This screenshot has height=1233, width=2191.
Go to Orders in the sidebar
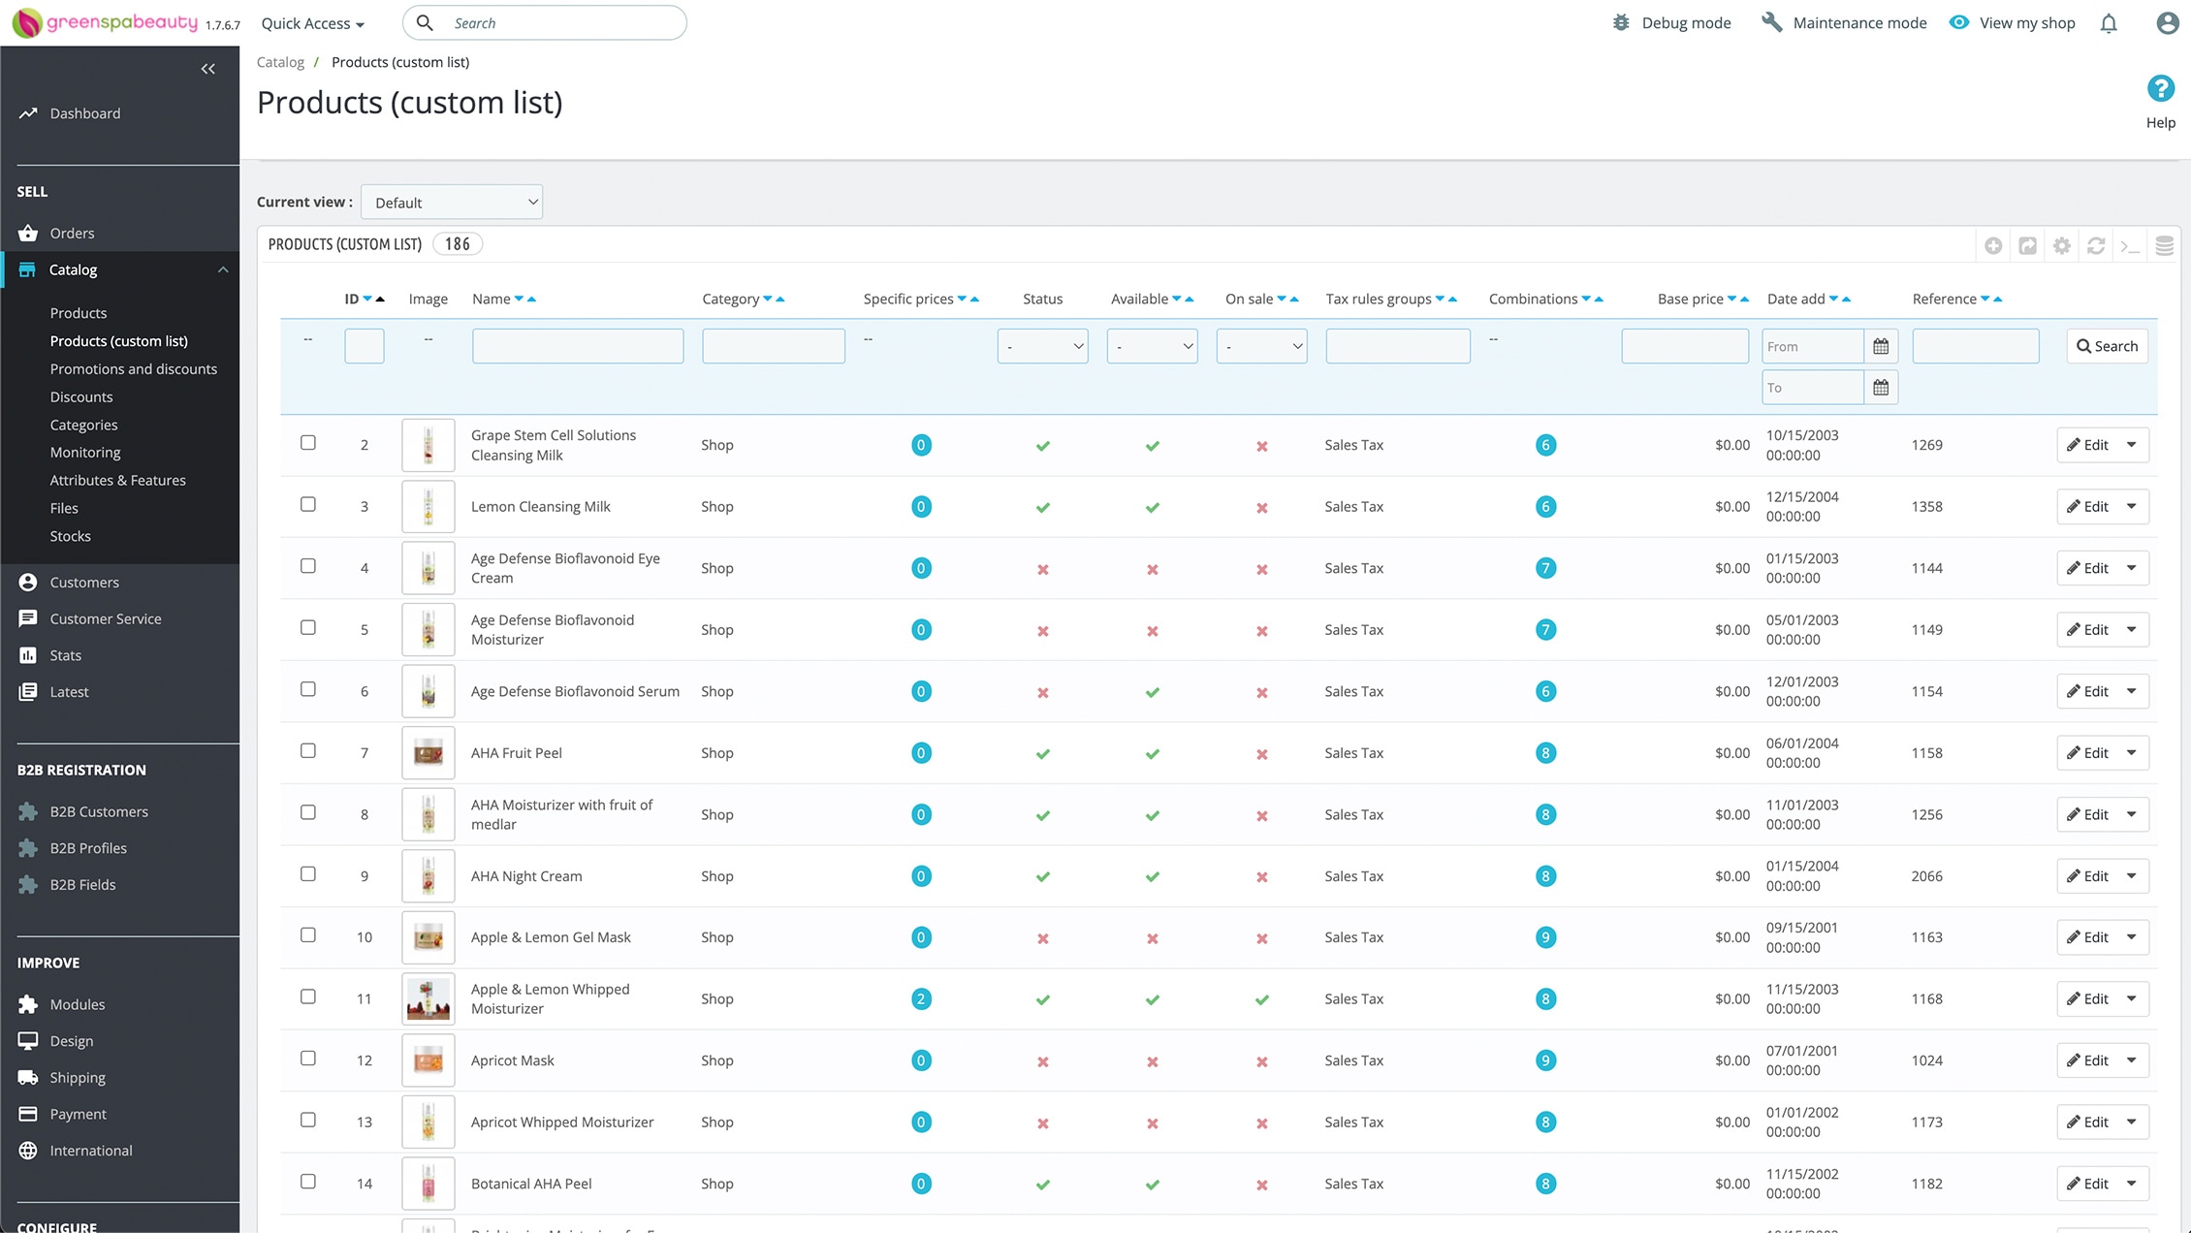73,234
